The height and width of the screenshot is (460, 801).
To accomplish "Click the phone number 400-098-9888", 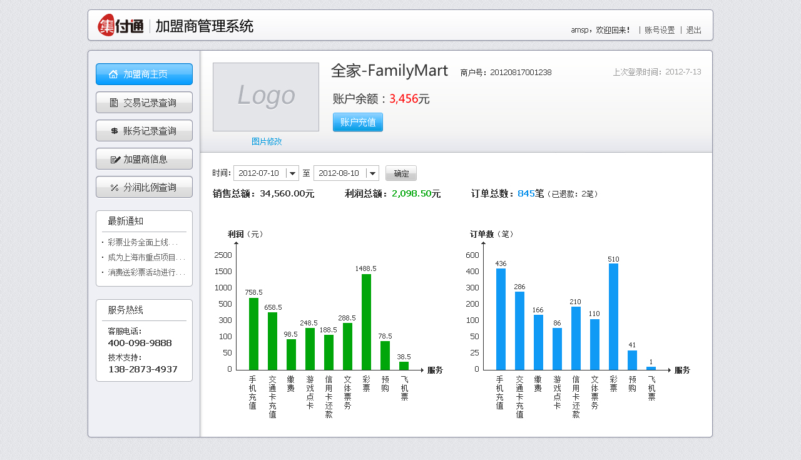I will point(140,343).
